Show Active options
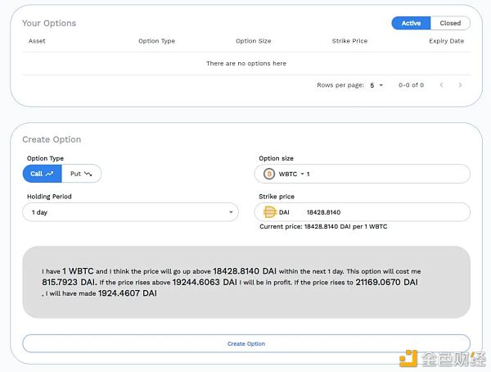Screen dimensions: 491x372 coord(411,23)
